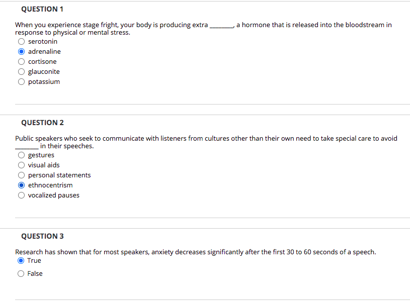Choose cortisone for Question 1

pos(21,61)
